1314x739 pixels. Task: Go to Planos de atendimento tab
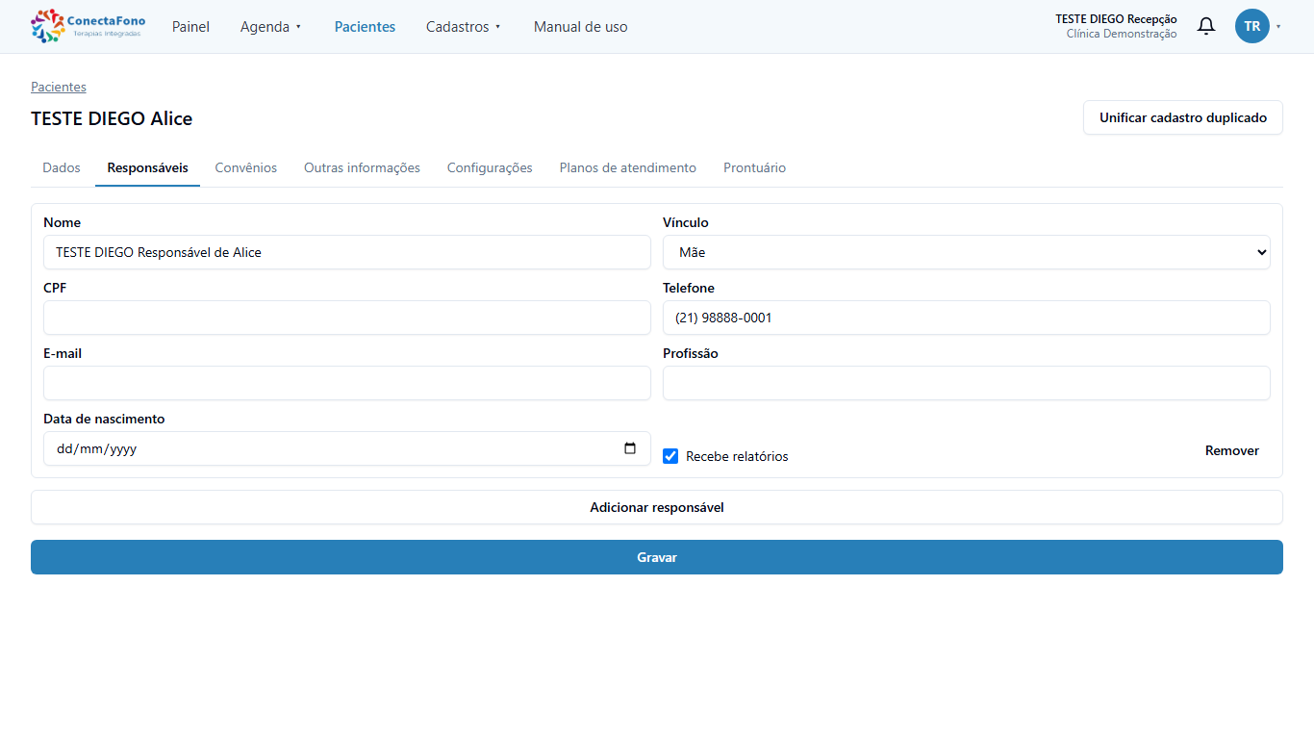click(627, 167)
